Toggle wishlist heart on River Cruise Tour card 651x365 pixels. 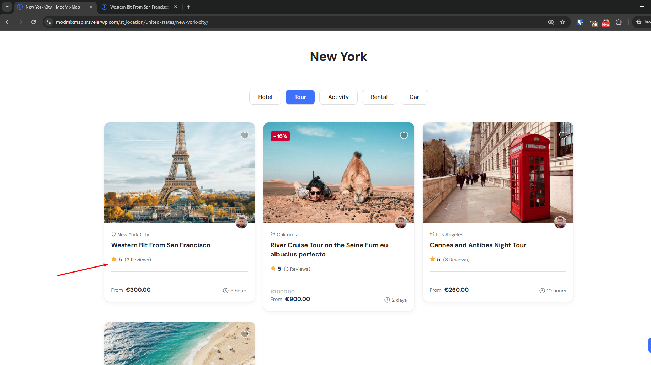pos(404,136)
